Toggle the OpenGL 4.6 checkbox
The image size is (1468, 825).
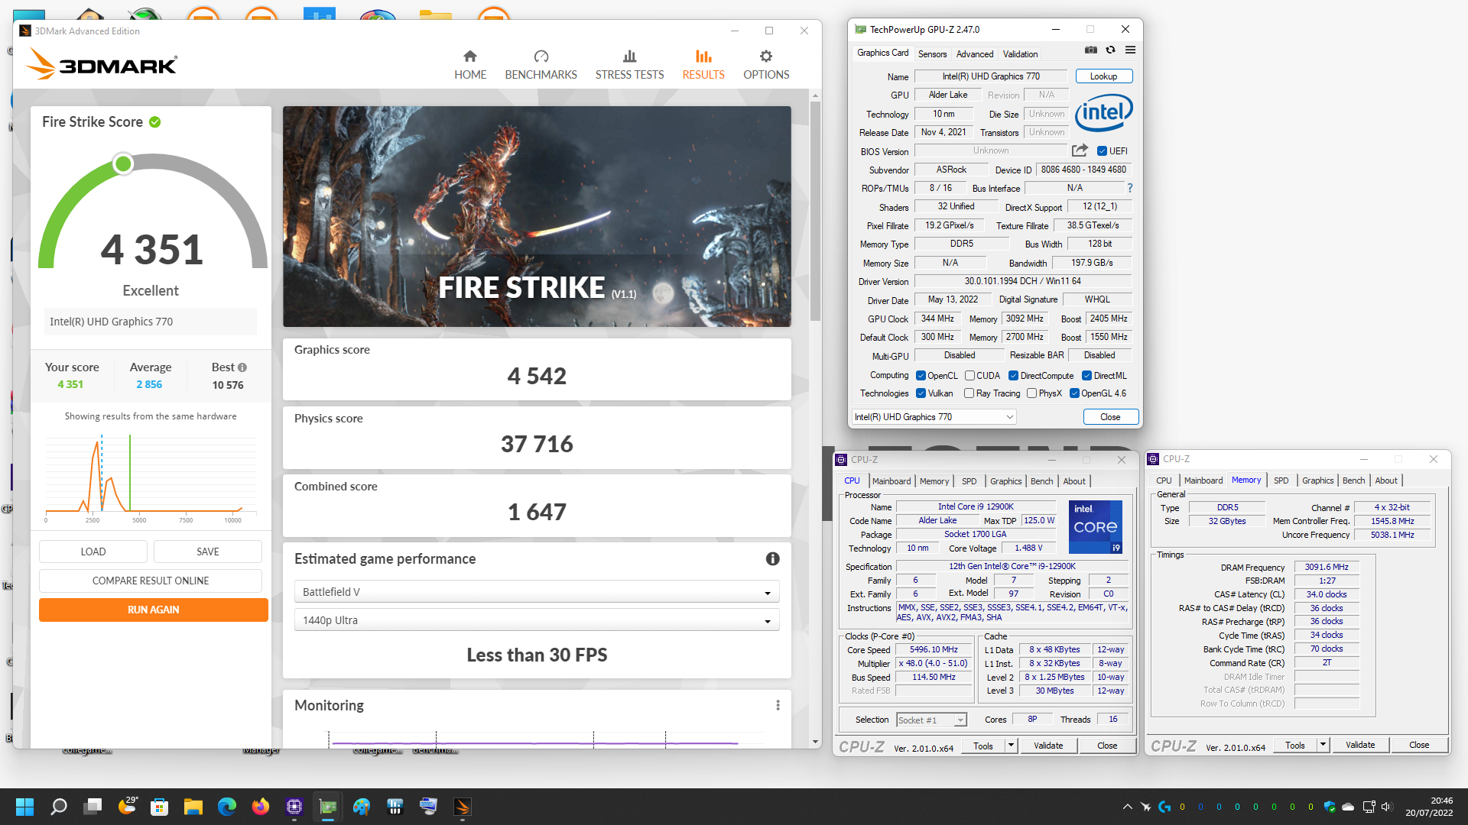(1074, 393)
